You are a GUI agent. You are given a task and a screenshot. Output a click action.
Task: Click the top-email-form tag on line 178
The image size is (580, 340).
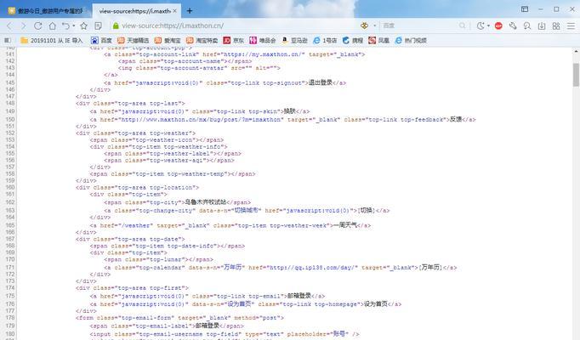[179, 317]
